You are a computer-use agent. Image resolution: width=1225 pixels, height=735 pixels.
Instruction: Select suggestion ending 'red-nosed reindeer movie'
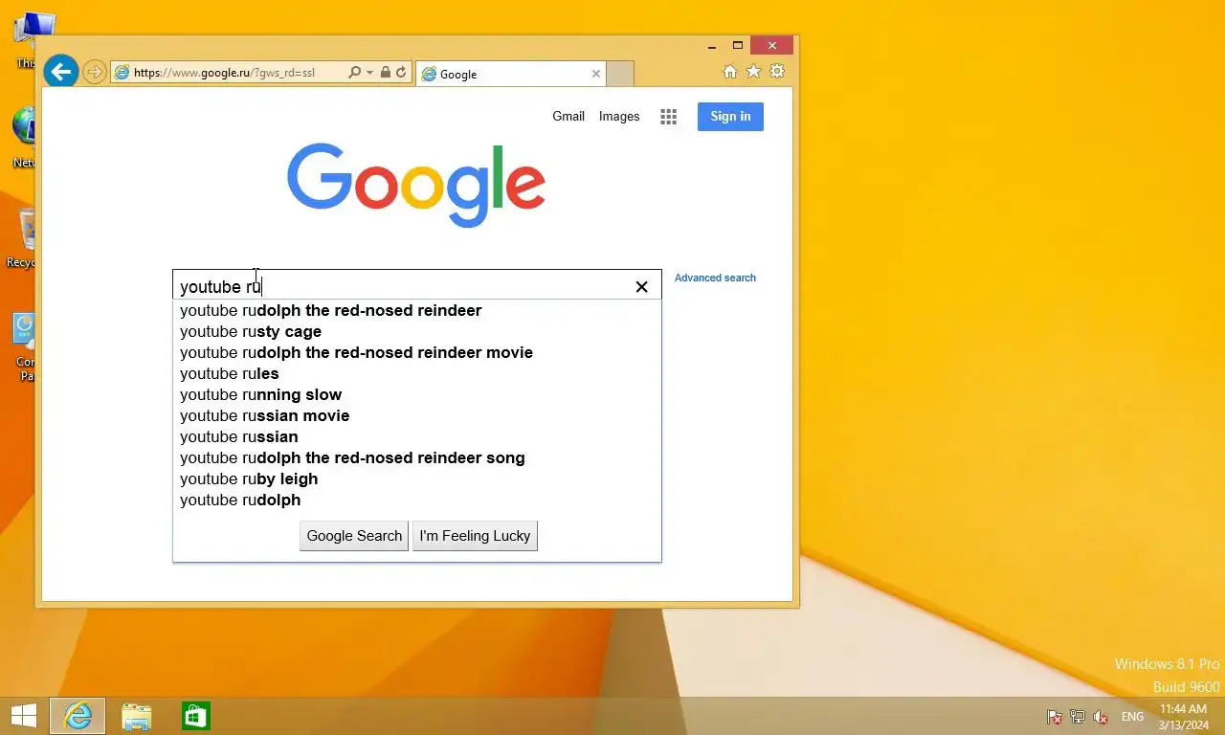pyautogui.click(x=416, y=352)
